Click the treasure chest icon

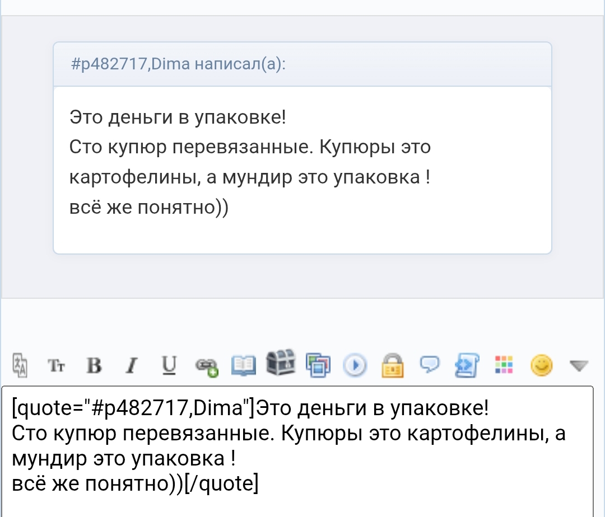coord(281,364)
